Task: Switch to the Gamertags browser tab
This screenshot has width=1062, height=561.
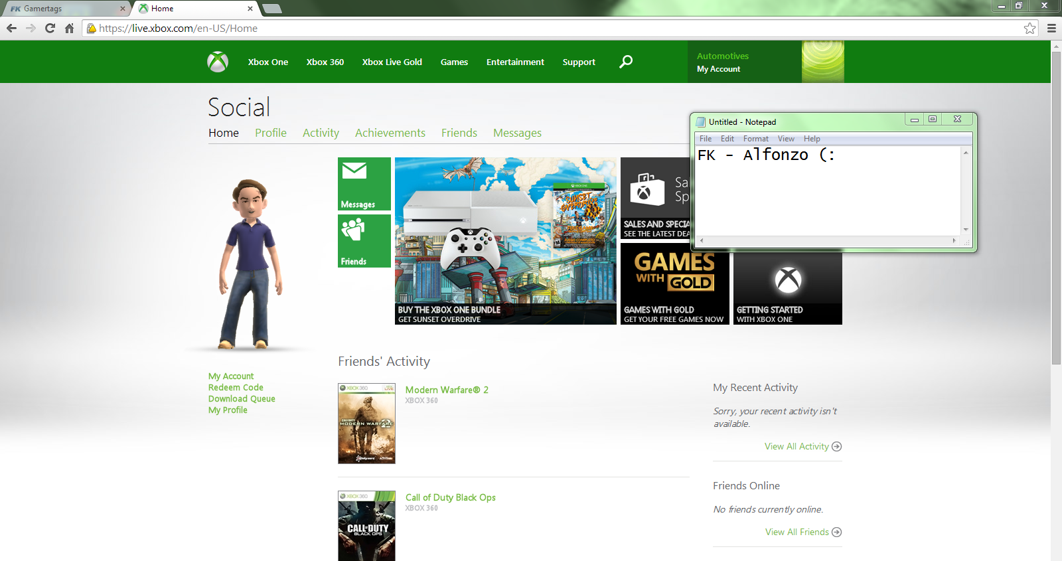Action: pos(66,9)
